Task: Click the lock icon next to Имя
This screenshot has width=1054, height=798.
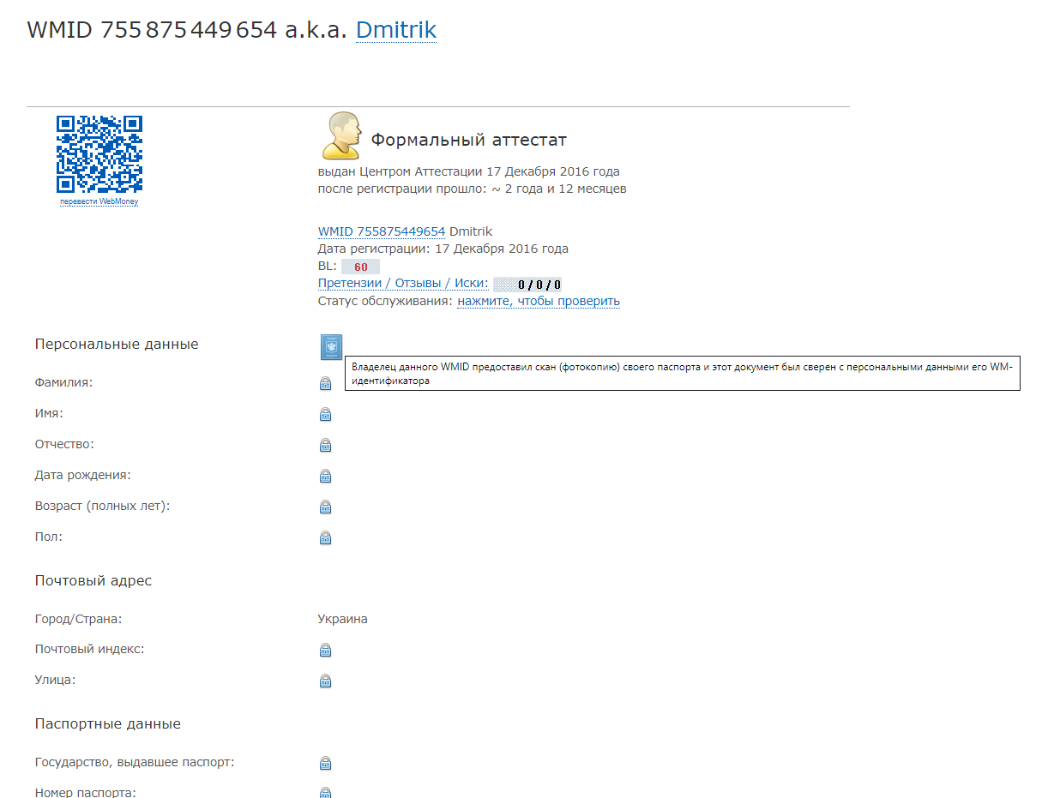Action: (x=326, y=414)
